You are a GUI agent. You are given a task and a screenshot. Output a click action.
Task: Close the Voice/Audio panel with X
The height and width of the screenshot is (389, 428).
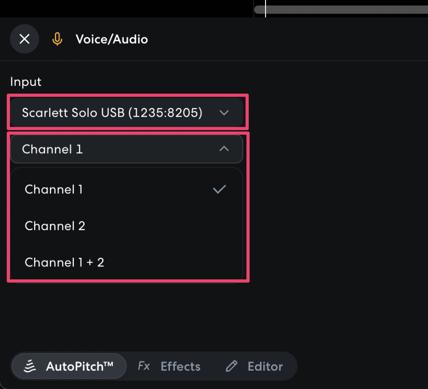tap(24, 39)
